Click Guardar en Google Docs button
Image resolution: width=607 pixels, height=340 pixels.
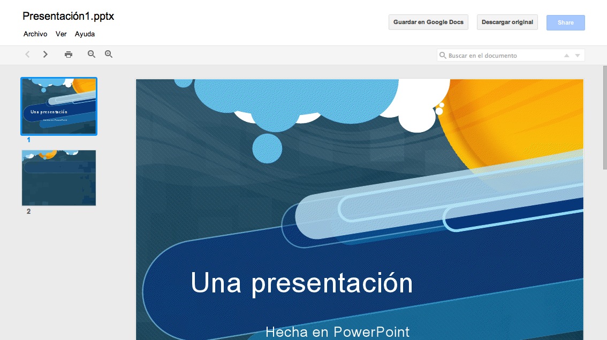point(428,22)
